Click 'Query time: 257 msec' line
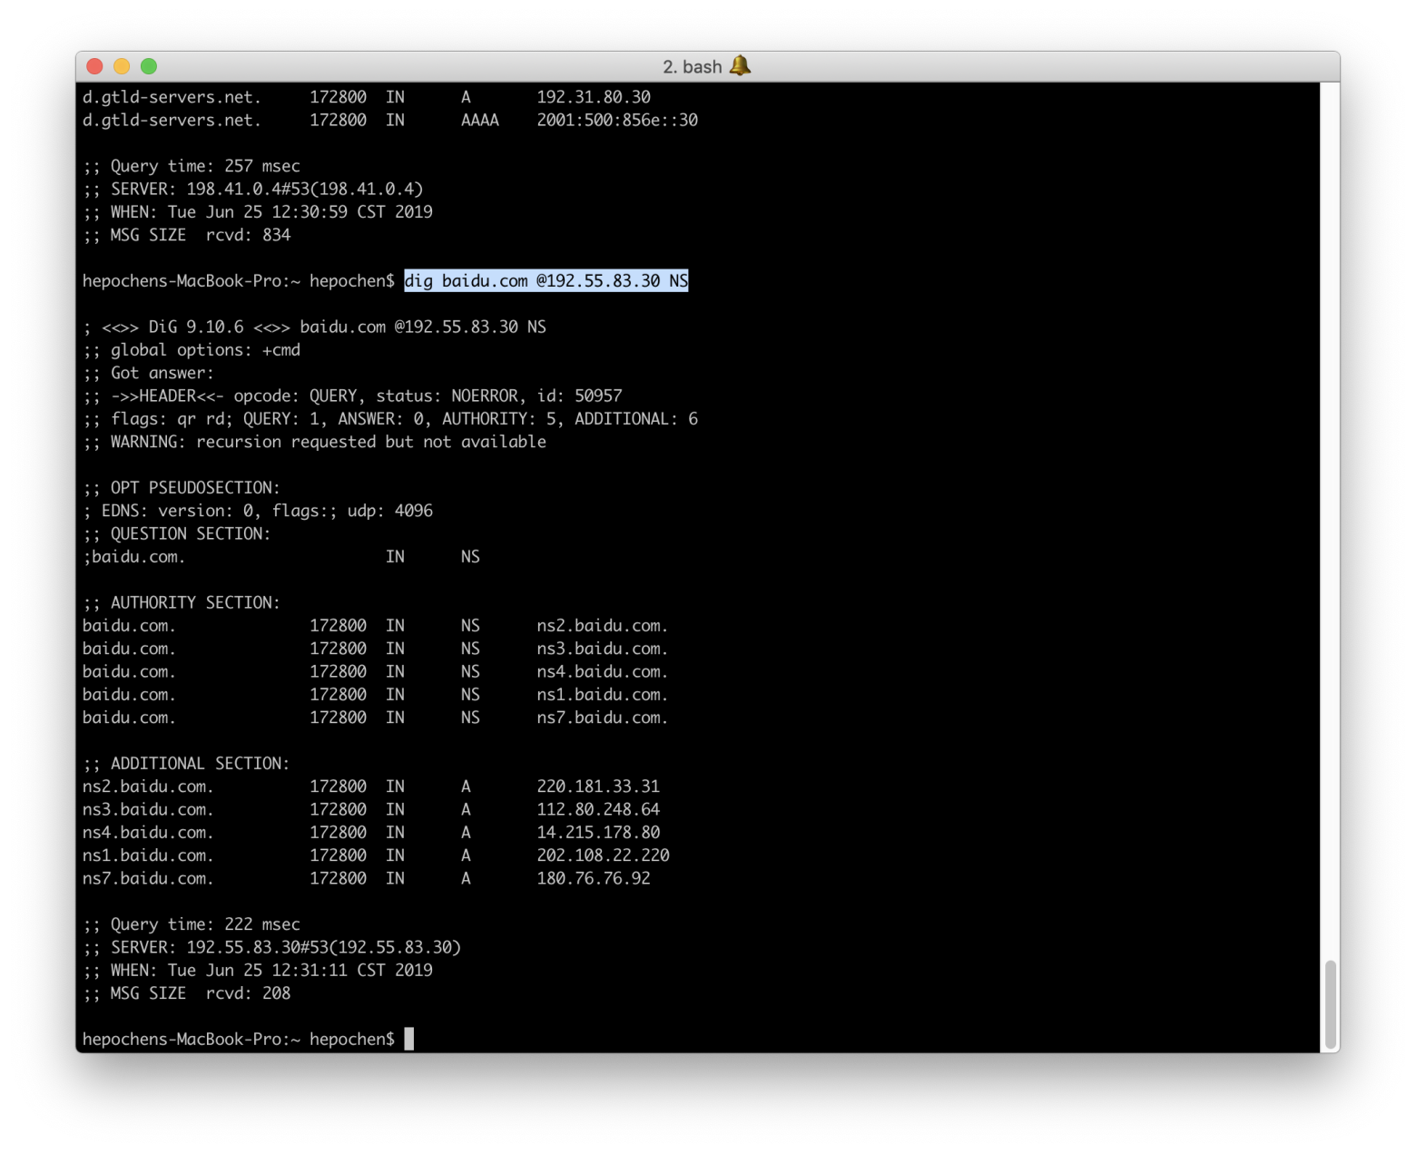1416x1153 pixels. 192,166
